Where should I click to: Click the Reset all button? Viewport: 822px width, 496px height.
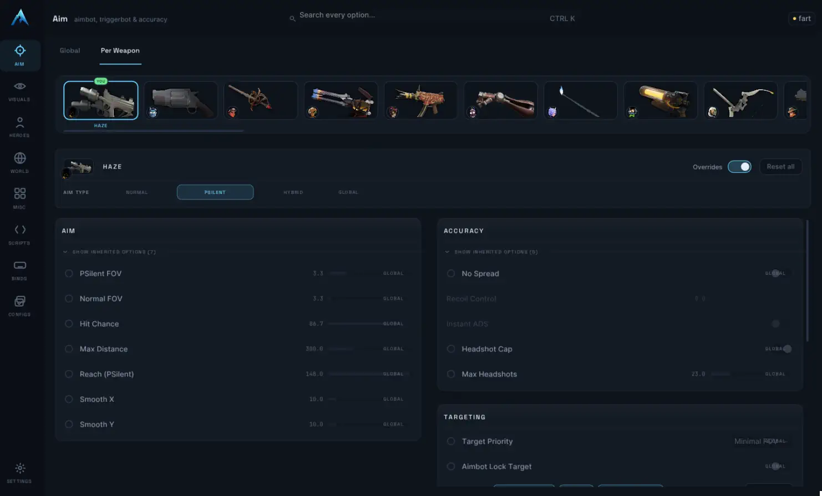tap(780, 167)
